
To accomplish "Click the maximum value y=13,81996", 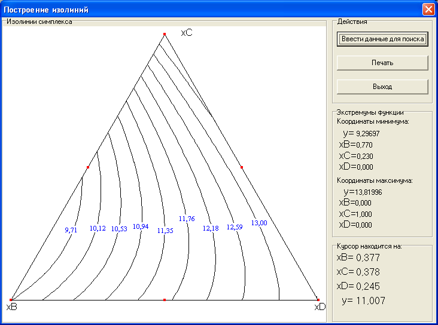I will tap(363, 192).
